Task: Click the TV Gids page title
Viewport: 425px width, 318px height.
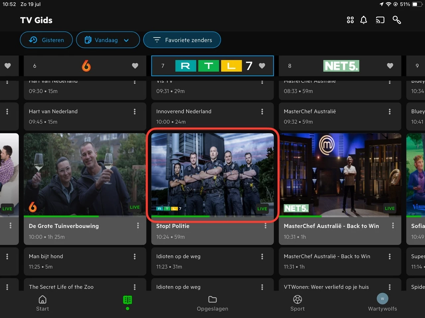Action: pos(36,20)
